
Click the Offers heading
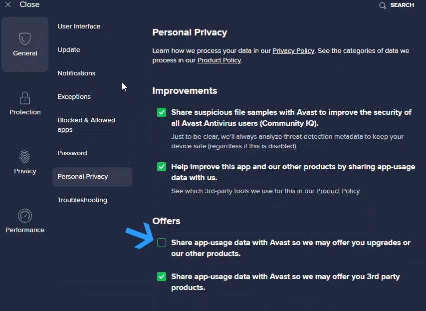pos(166,221)
